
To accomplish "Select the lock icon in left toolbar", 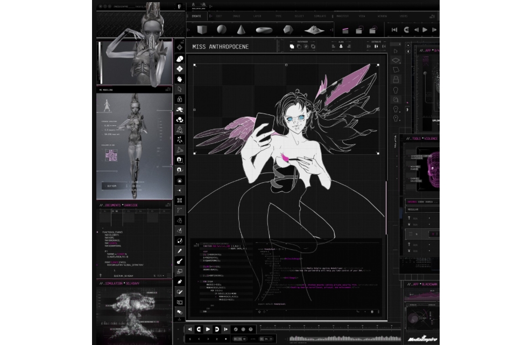I will [x=180, y=99].
